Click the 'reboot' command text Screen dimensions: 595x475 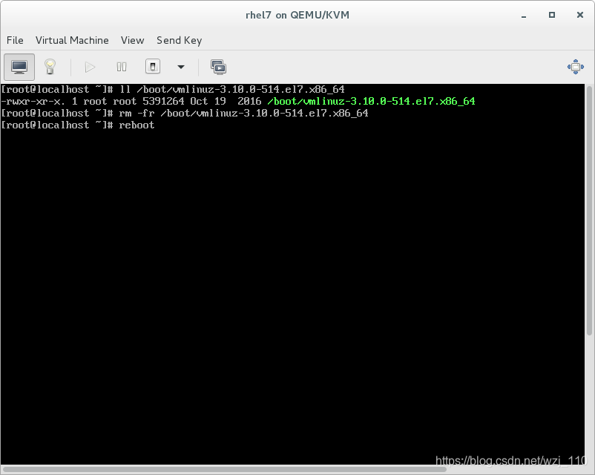tap(137, 125)
